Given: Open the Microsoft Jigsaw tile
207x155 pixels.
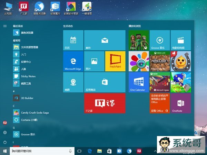Looking at the screenshot, I should (x=160, y=82).
